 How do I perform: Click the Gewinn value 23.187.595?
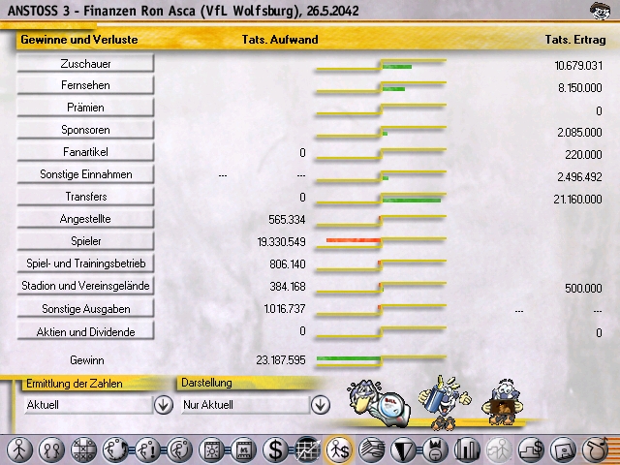281,359
